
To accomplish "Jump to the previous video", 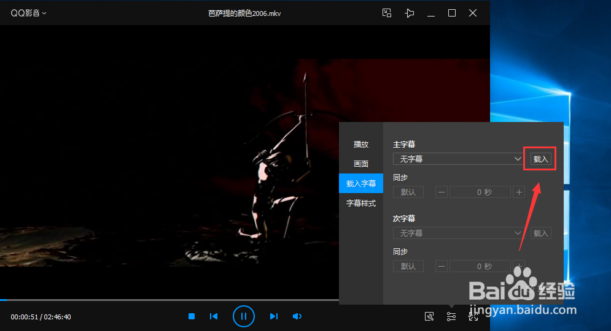I will click(x=214, y=316).
